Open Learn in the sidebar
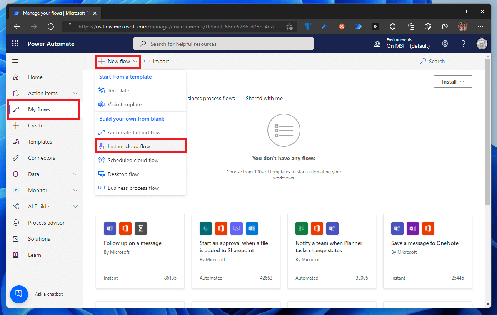Image resolution: width=497 pixels, height=315 pixels. (45, 255)
